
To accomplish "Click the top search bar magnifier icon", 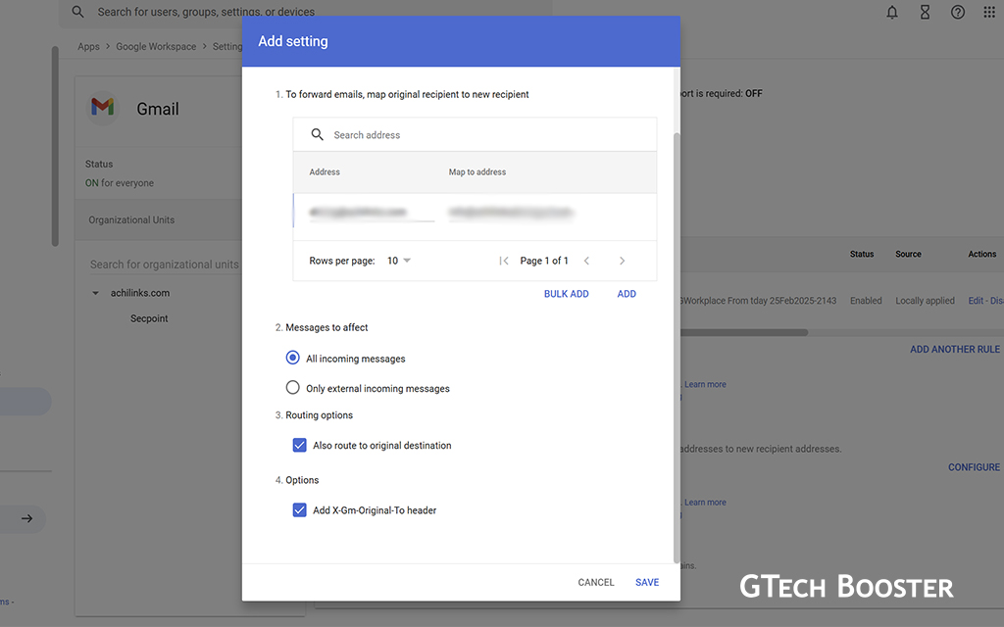I will [x=78, y=13].
